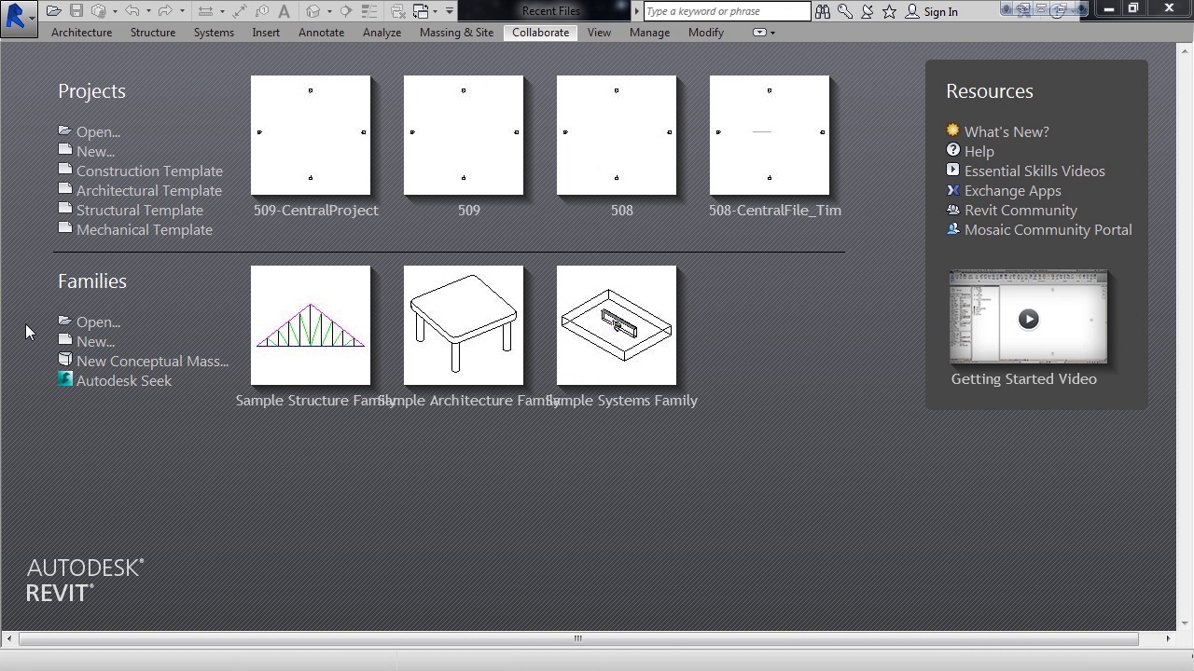Click the Default 3D View icon
This screenshot has width=1194, height=671.
click(313, 11)
